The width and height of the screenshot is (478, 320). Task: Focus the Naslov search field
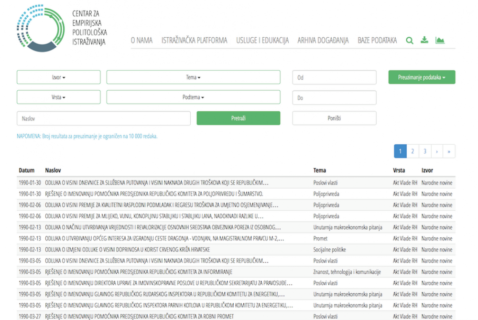click(x=104, y=118)
